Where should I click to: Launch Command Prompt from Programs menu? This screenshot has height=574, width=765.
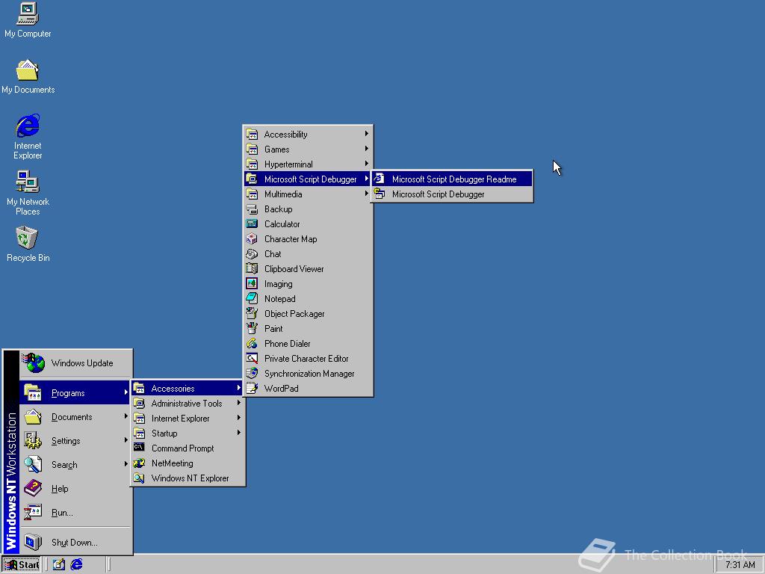(x=188, y=448)
